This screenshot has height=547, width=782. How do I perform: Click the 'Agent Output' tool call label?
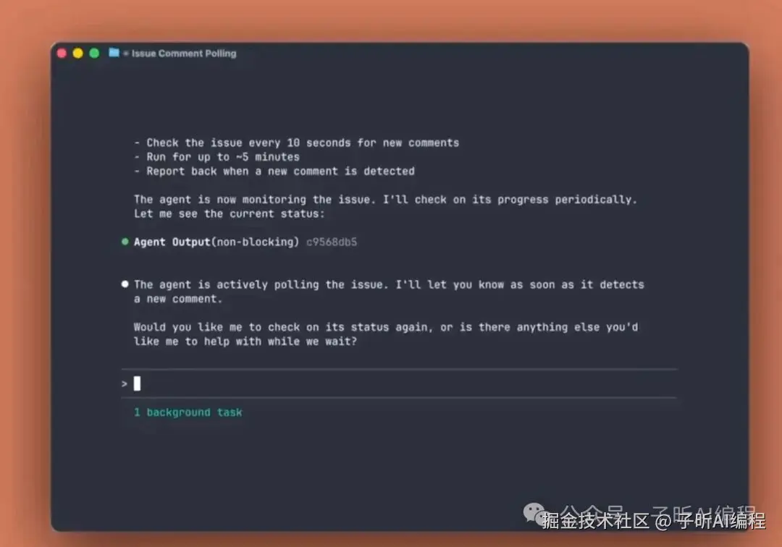pos(172,242)
